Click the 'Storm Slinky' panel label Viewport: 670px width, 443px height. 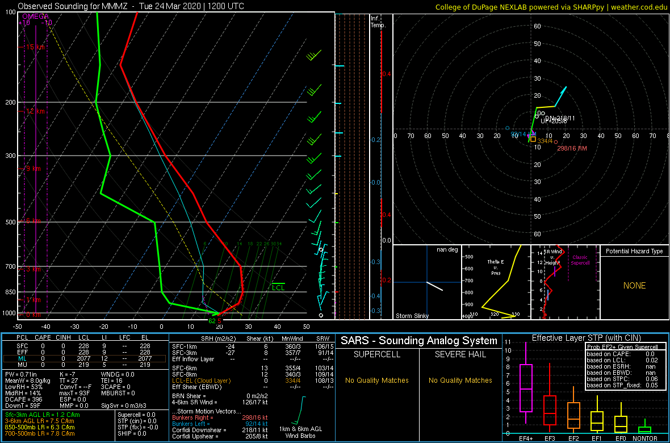point(412,316)
